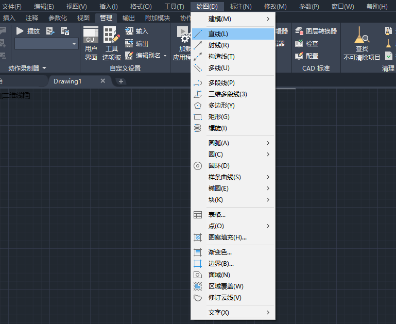Click the 渐变色 gradient icon
Viewport: 396px width, 324px height.
click(198, 252)
